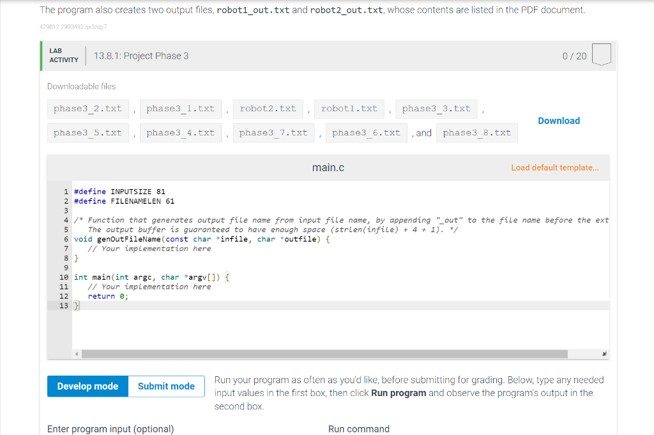The image size is (654, 435).
Task: Click Load default template
Action: [555, 167]
